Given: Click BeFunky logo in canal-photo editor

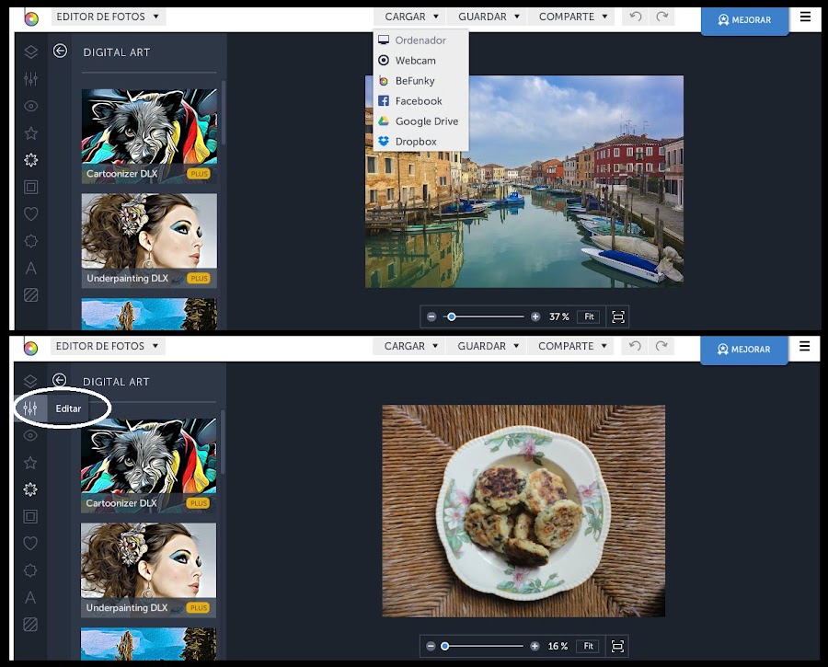Looking at the screenshot, I should click(x=31, y=19).
